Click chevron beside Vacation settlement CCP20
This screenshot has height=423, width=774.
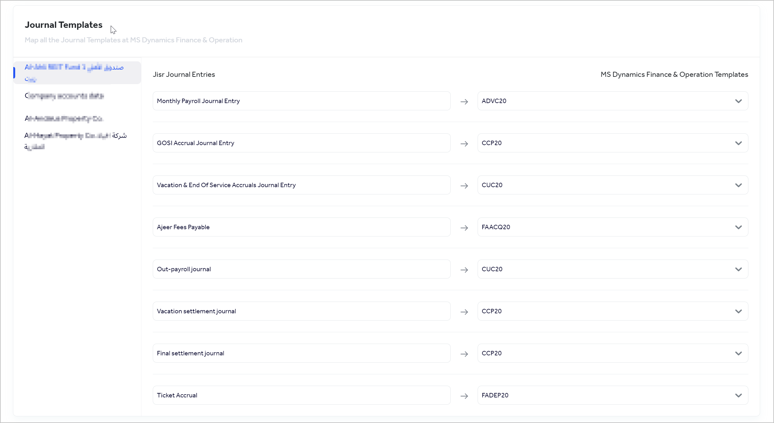pyautogui.click(x=738, y=311)
